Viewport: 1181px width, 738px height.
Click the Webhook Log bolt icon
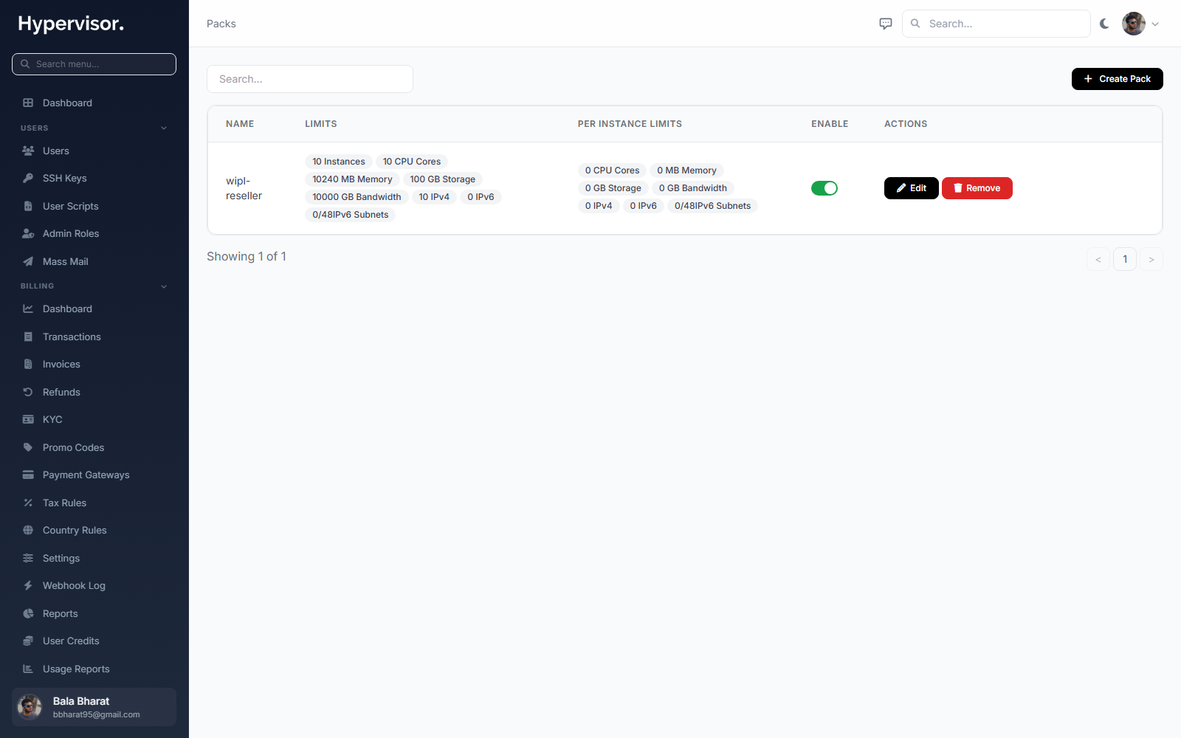(x=28, y=585)
